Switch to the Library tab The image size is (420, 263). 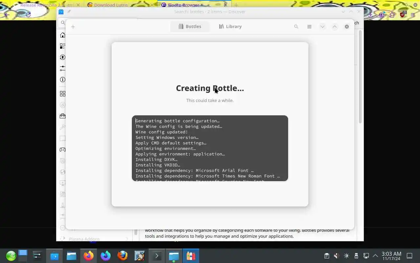[x=230, y=27]
